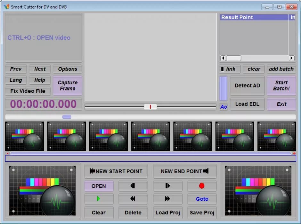Click Fix Video File
The height and width of the screenshot is (224, 301).
click(28, 91)
